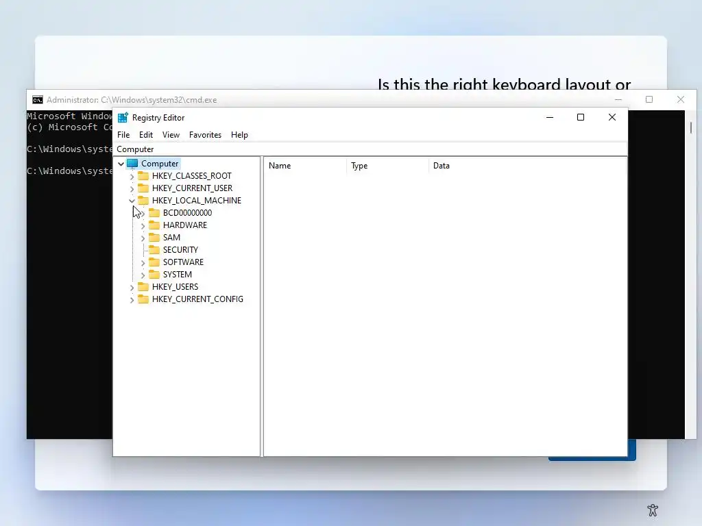
Task: Click the HKEY_CURRENT_USER folder icon
Action: (143, 188)
